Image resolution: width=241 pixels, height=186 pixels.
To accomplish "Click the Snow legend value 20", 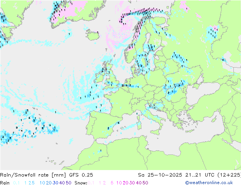I will pos(125,183).
